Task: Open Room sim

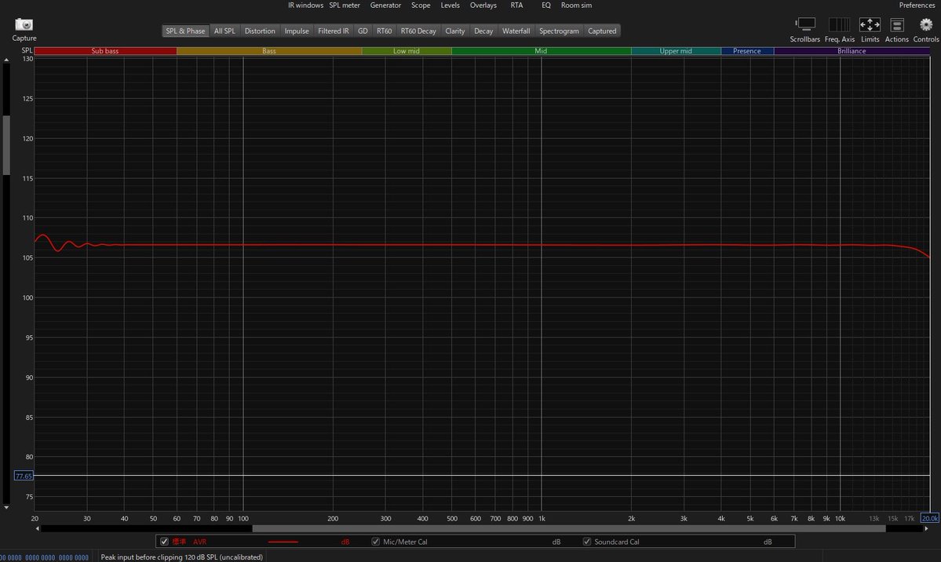Action: (x=576, y=5)
